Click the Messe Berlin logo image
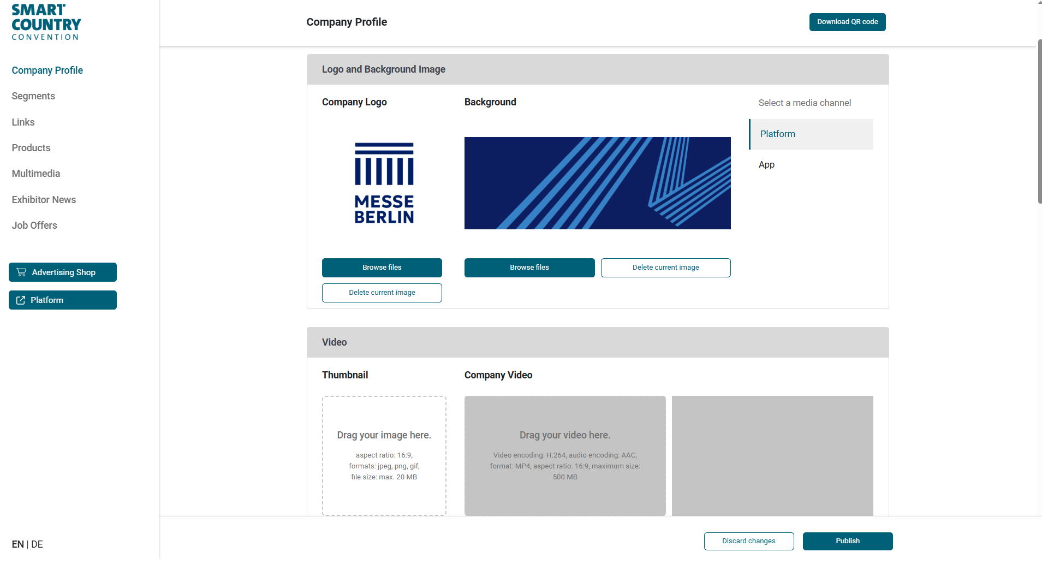 point(384,183)
